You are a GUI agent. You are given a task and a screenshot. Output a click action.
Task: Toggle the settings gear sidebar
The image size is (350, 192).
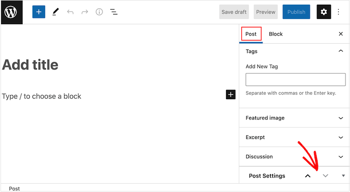(324, 12)
